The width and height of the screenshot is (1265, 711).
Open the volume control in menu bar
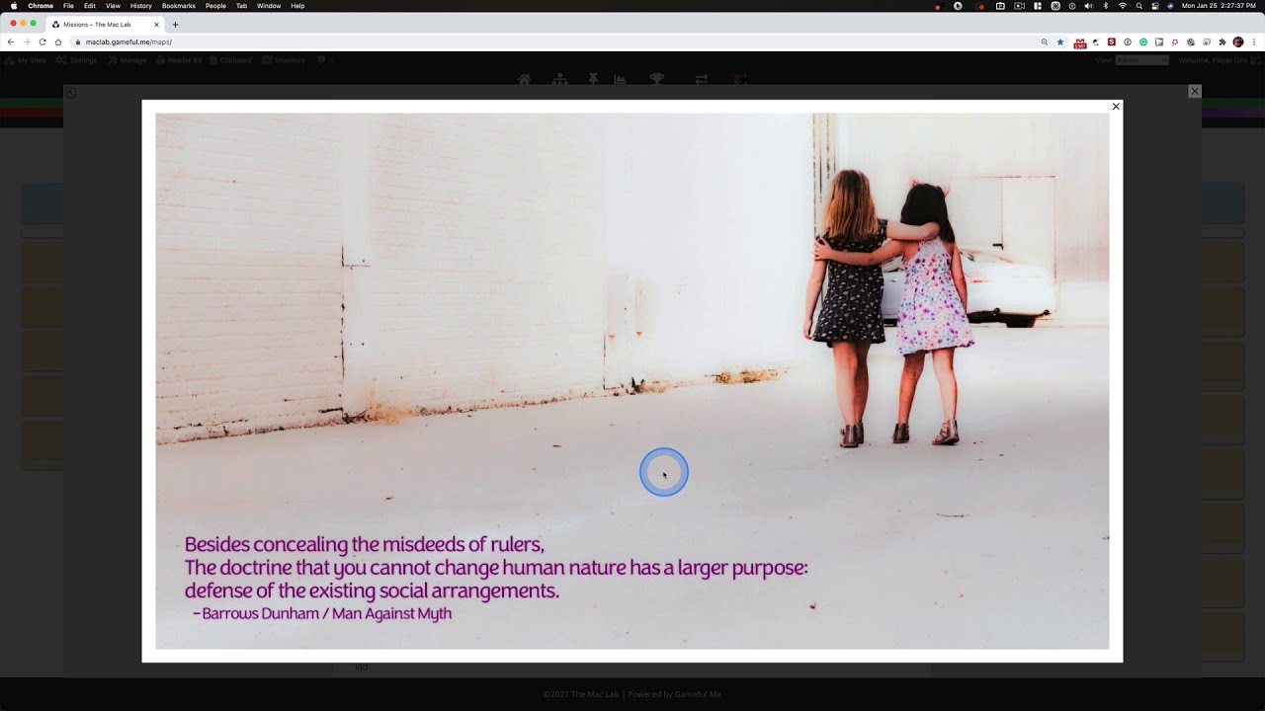coord(1089,6)
